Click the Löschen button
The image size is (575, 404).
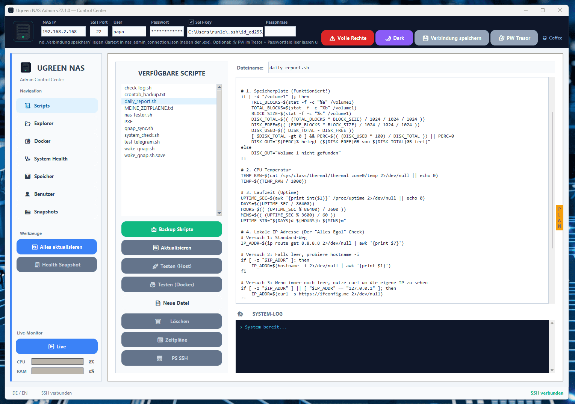pos(172,321)
